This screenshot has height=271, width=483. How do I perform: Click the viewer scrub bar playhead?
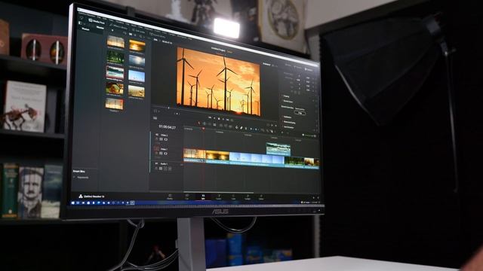168,108
